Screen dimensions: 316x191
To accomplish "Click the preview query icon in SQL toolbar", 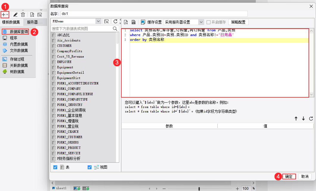I will click(126, 22).
